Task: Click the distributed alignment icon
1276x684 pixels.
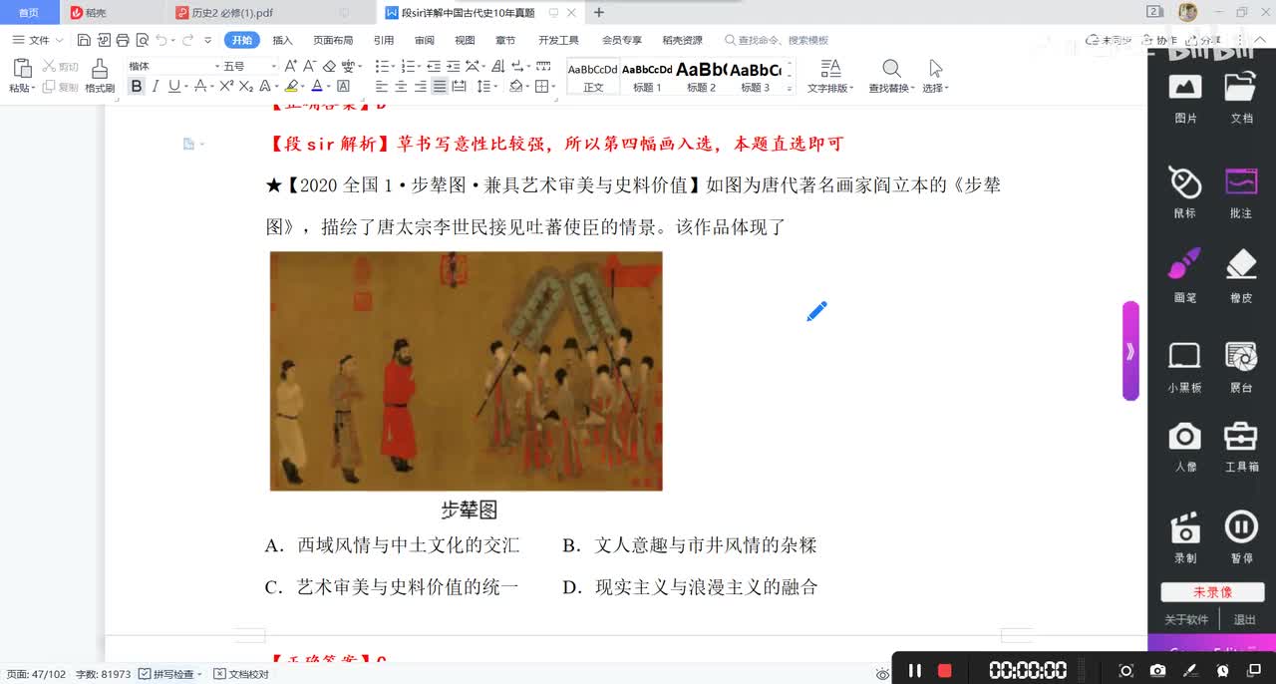Action: click(459, 87)
